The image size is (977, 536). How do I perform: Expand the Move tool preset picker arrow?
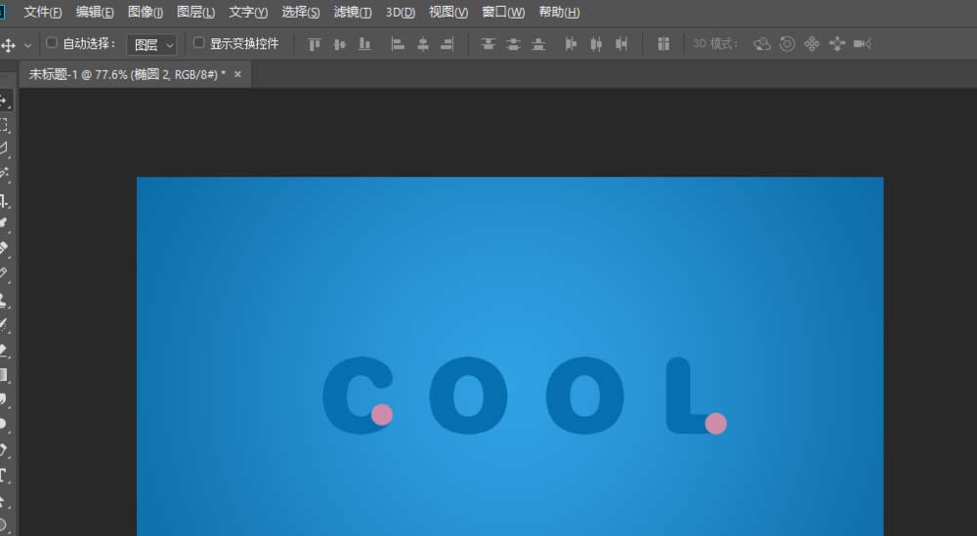[27, 46]
